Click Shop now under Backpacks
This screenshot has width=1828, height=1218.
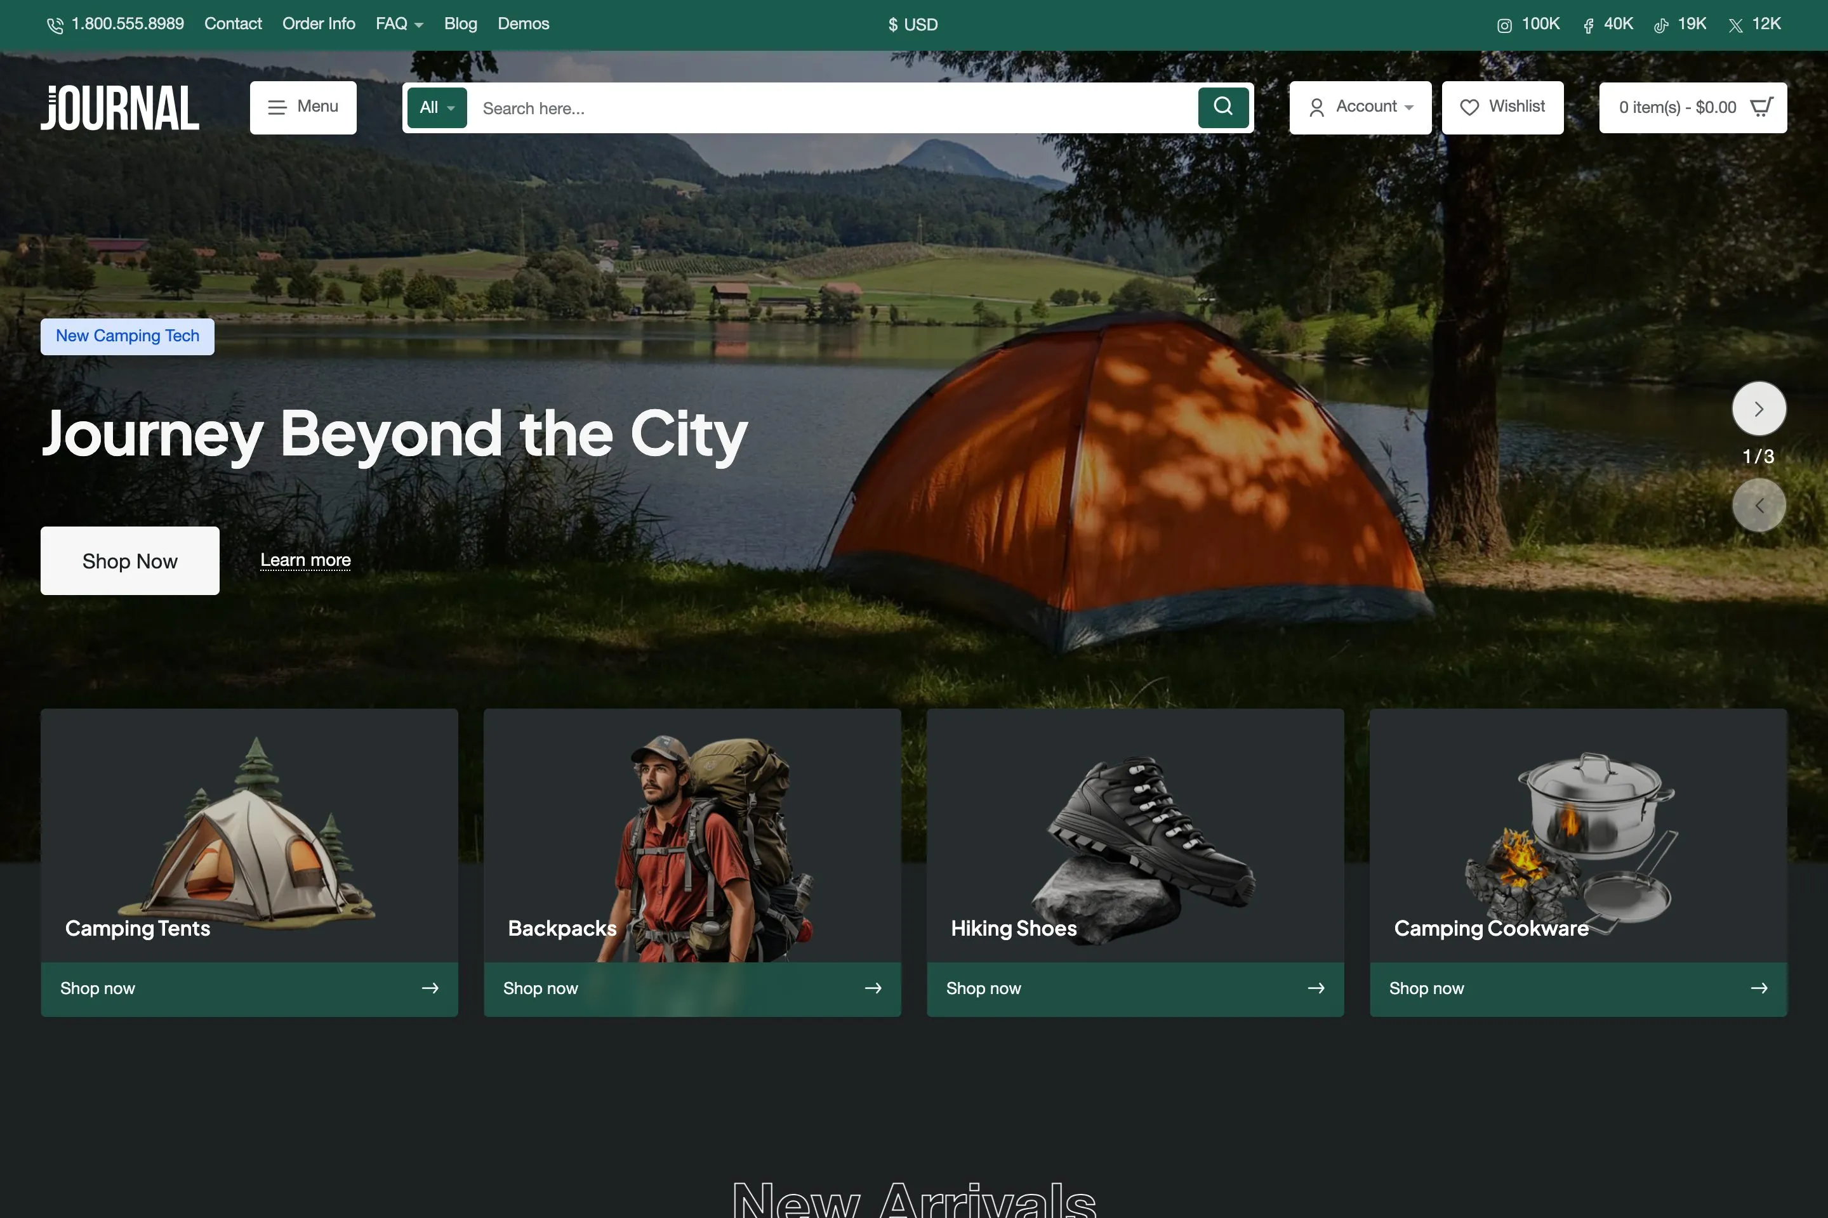541,988
